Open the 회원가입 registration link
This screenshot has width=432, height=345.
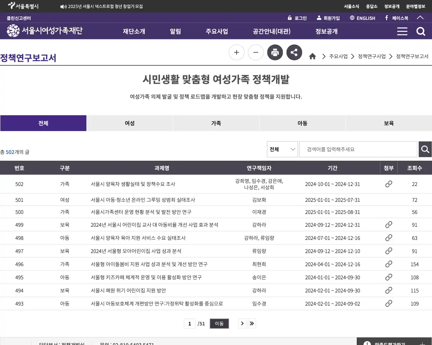328,18
